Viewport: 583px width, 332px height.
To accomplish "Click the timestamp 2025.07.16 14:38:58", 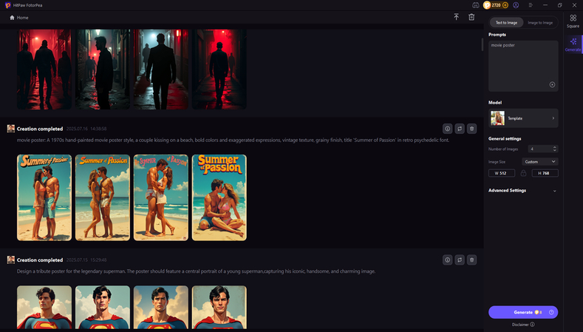I will (86, 129).
